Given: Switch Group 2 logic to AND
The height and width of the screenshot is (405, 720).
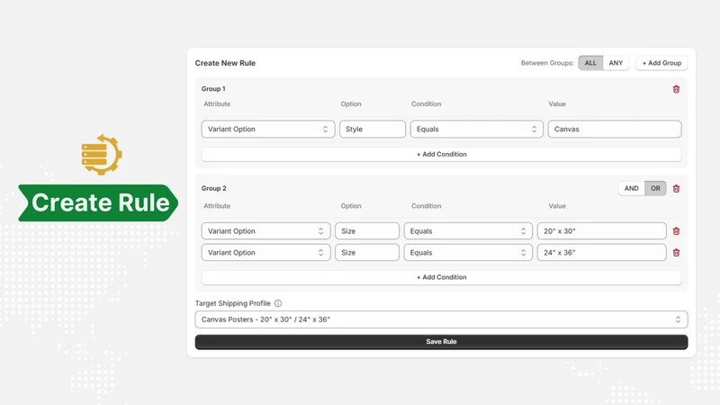Looking at the screenshot, I should pyautogui.click(x=632, y=188).
